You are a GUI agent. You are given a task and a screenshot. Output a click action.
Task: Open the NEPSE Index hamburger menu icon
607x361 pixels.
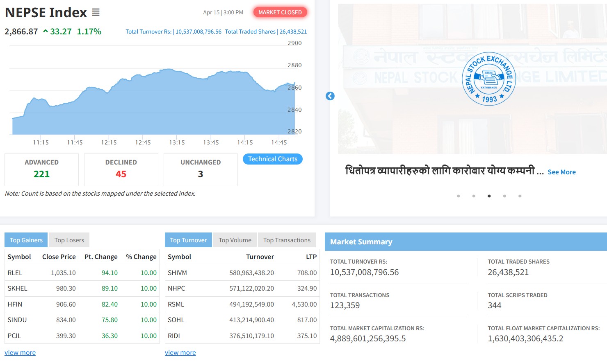[x=96, y=12]
